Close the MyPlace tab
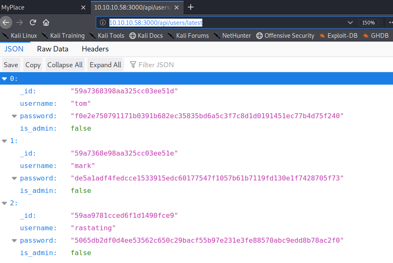Image resolution: width=393 pixels, height=263 pixels. pos(83,7)
